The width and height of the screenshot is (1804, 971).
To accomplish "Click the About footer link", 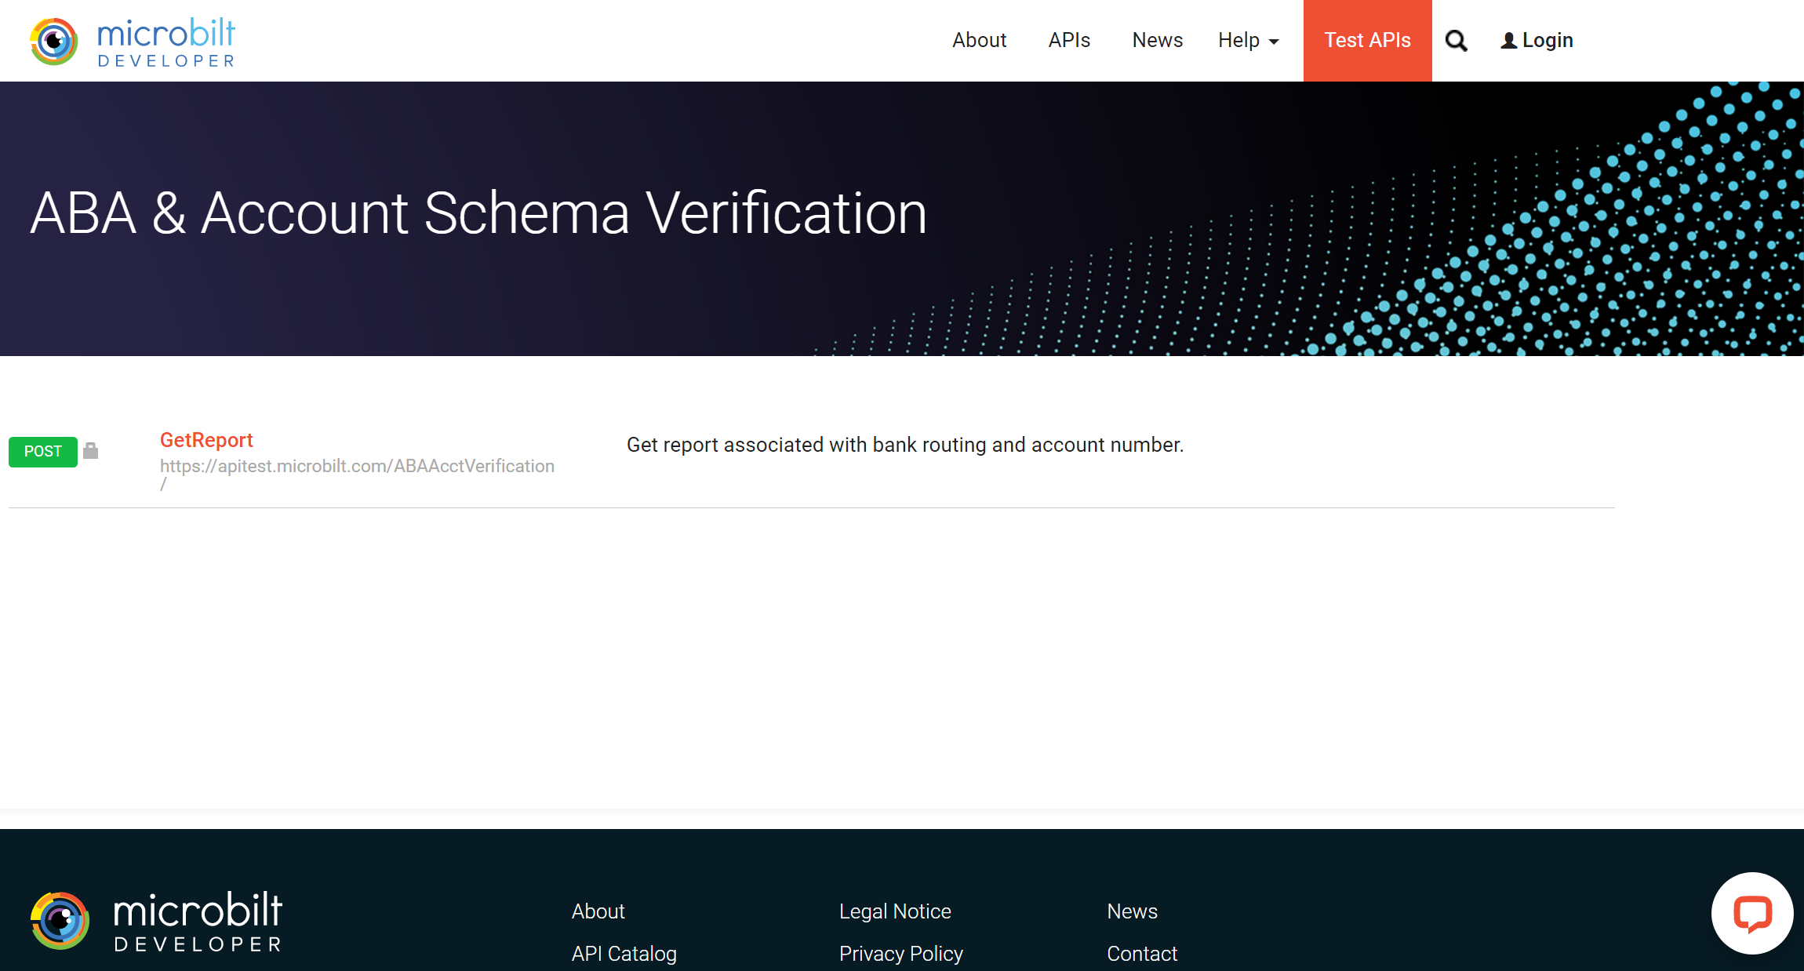I will [x=598, y=911].
